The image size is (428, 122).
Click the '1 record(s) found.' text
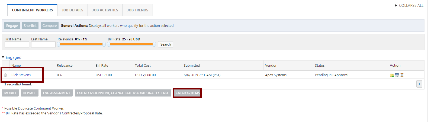(x=18, y=84)
